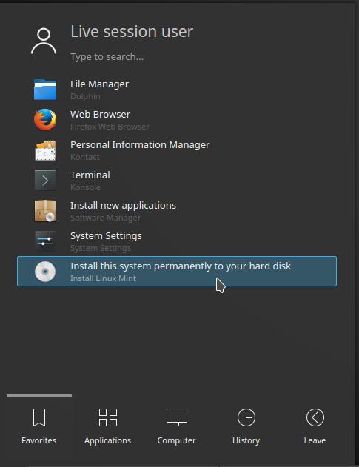Open the Software Manager package icon
Screen dimensions: 359x467
(x=45, y=211)
